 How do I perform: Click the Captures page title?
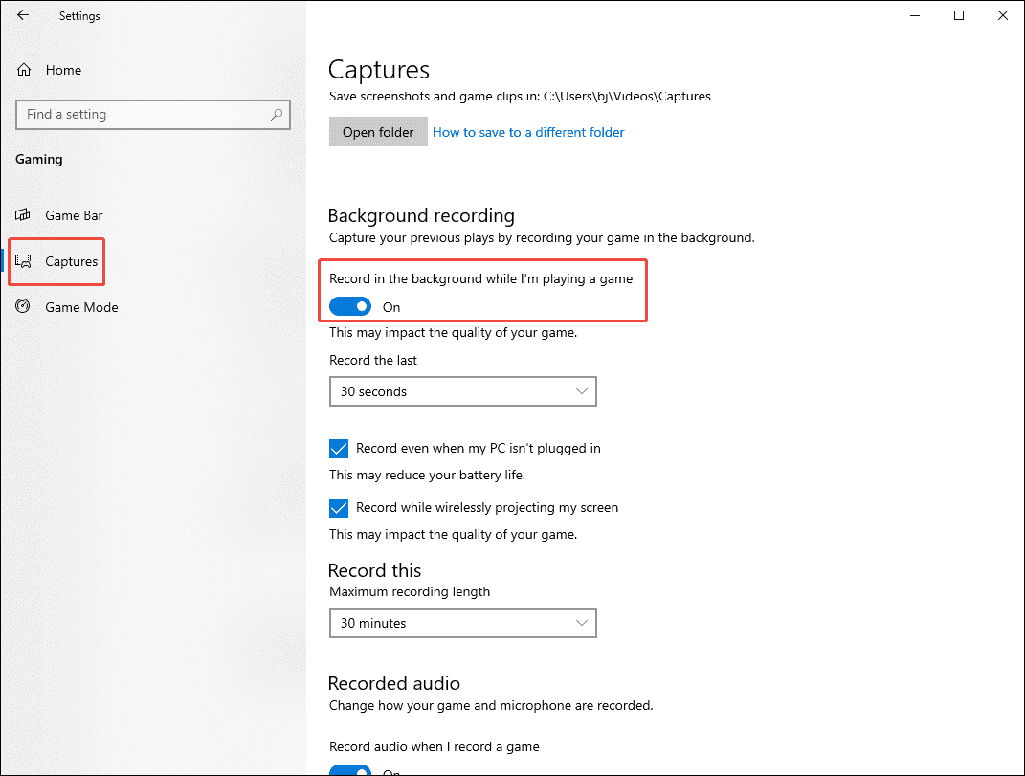(378, 70)
